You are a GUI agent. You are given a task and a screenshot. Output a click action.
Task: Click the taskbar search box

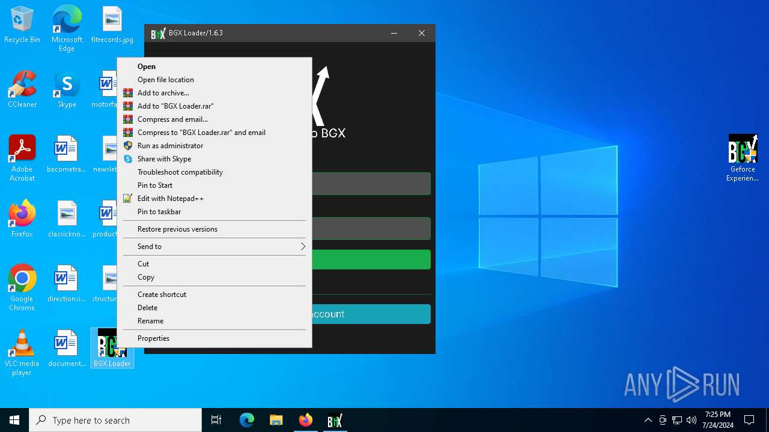tap(115, 420)
